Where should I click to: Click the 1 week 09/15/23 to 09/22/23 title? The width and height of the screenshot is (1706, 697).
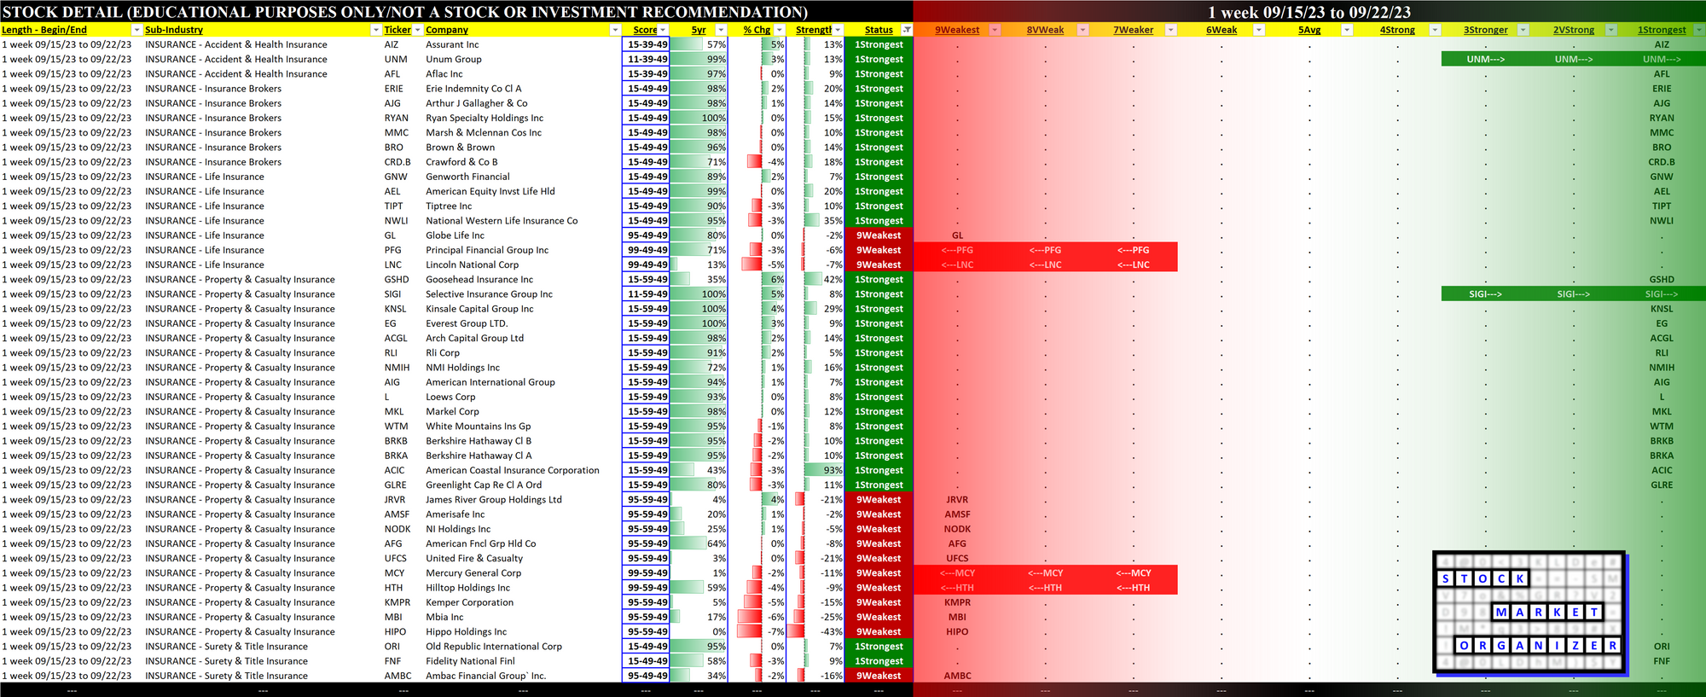[x=1309, y=12]
